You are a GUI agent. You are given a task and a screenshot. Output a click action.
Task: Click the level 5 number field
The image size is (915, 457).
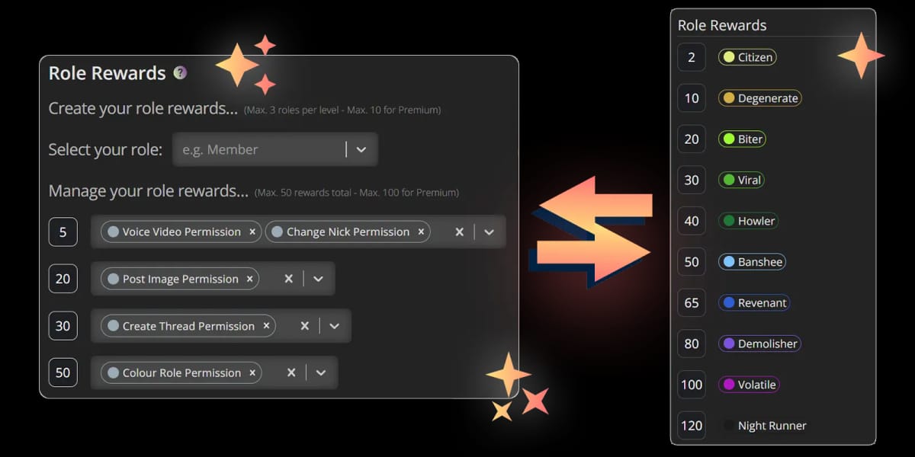click(63, 232)
